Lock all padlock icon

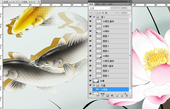[106, 13]
